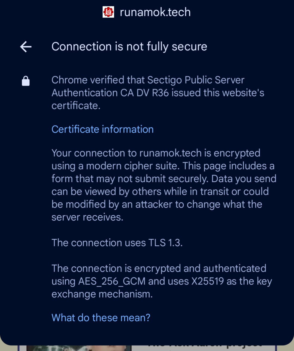Open the "What do these mean?" link

click(x=101, y=318)
